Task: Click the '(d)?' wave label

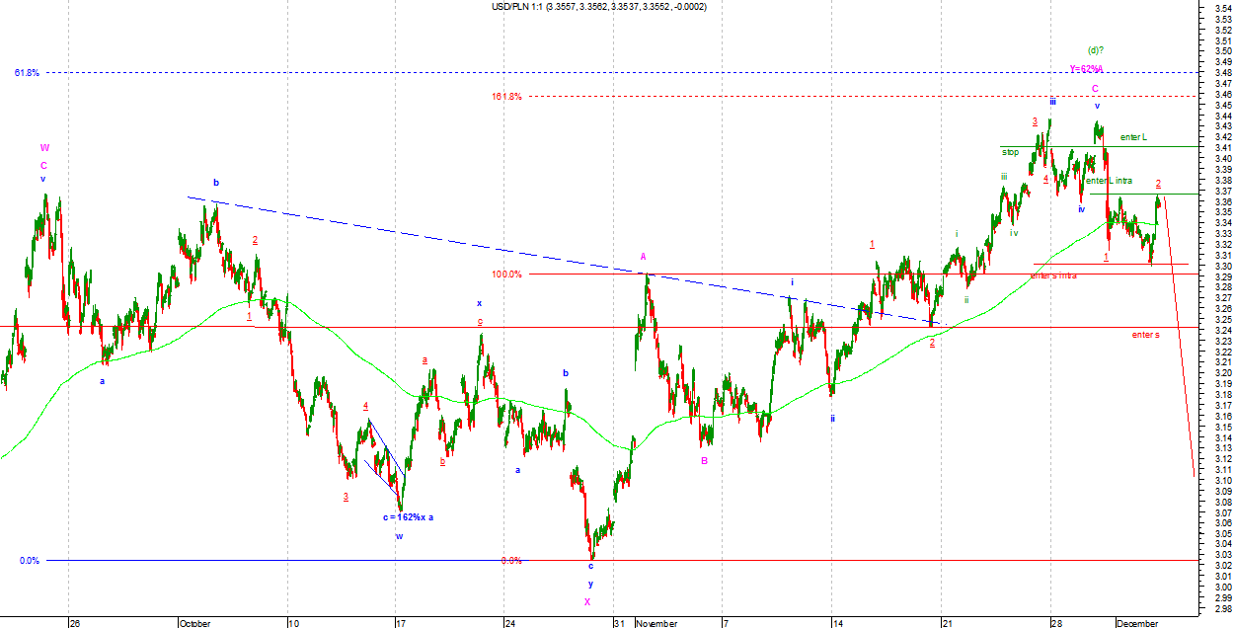Action: (1095, 50)
